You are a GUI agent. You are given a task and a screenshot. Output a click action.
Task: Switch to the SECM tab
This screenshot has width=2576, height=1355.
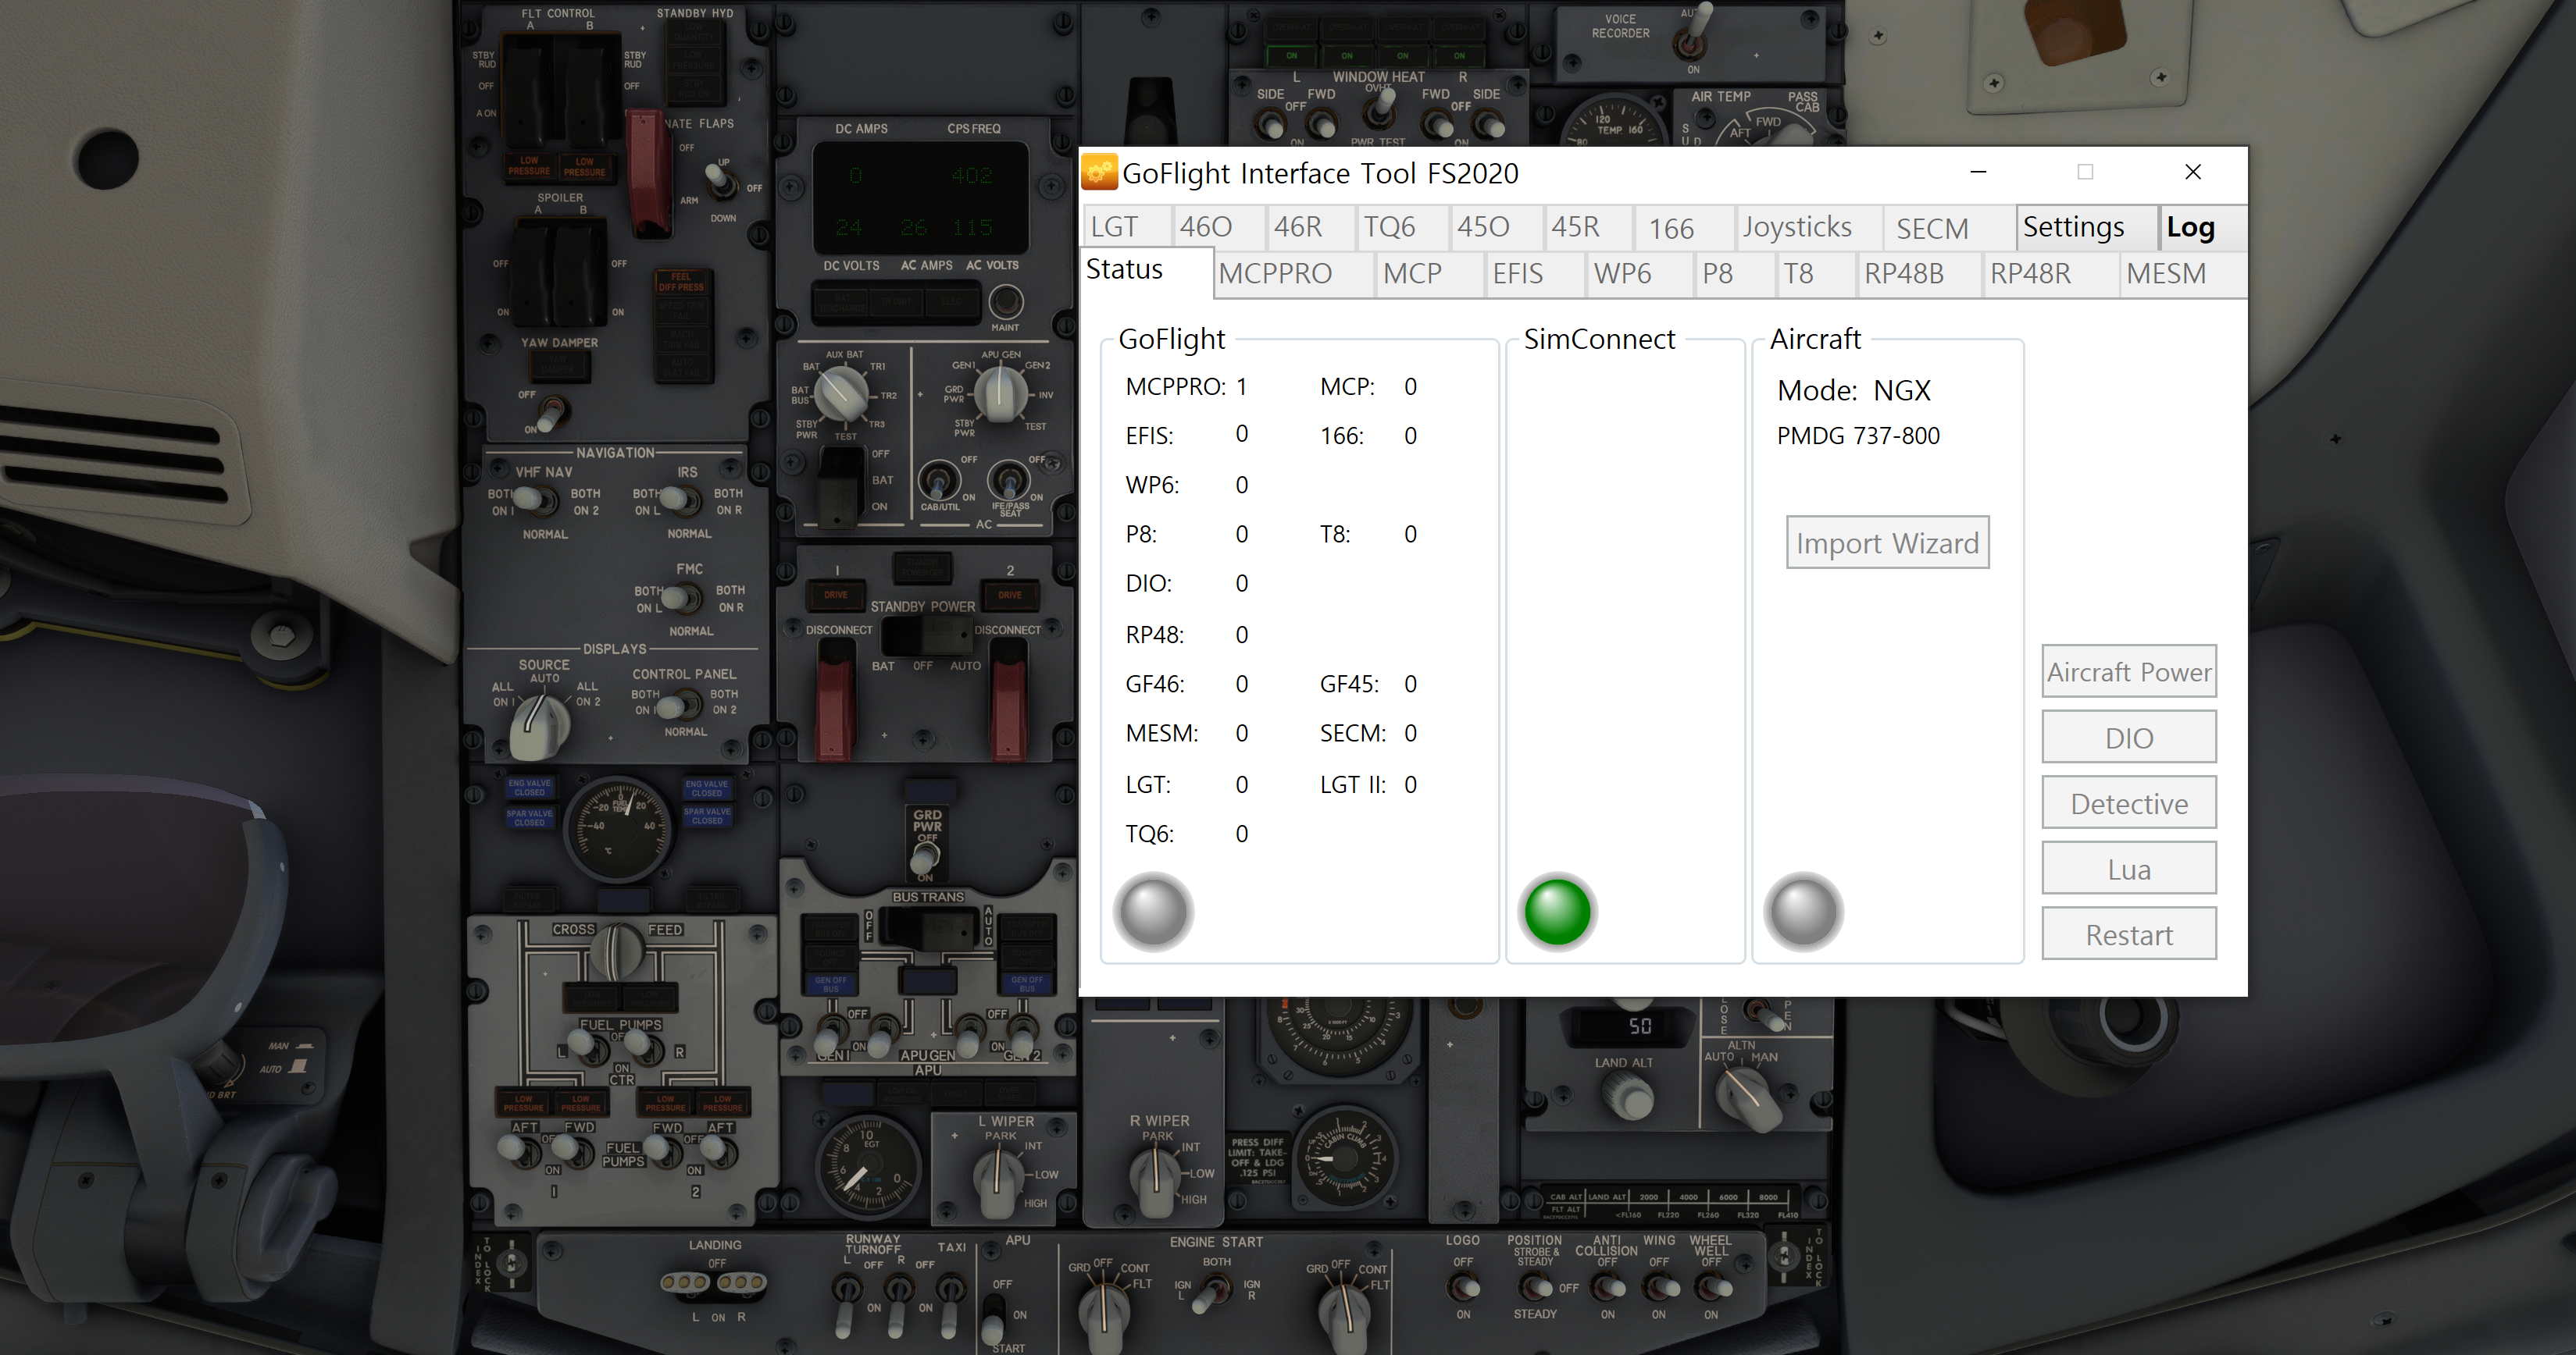click(1949, 229)
